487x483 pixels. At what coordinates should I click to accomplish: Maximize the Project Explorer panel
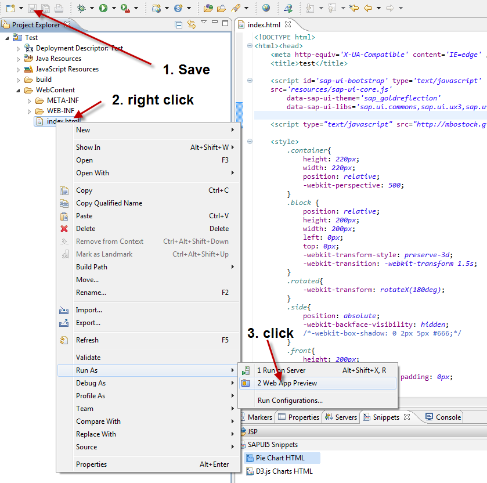(225, 22)
